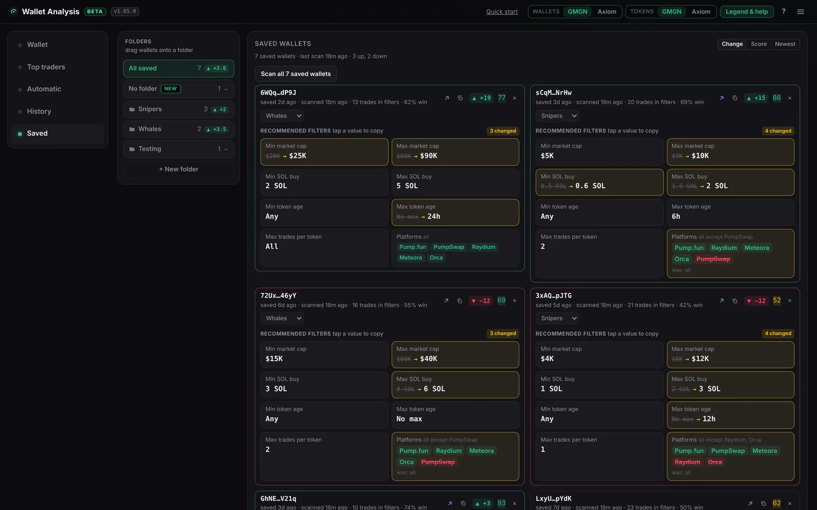Copy sCqM…NrHw max market cap $10K
This screenshot has height=510, width=817.
(x=730, y=152)
